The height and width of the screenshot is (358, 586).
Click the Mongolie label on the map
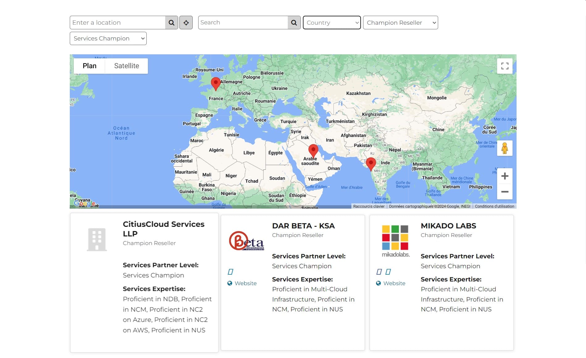(437, 98)
